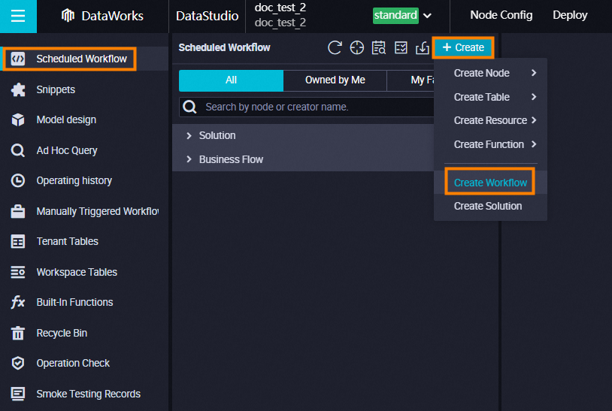
Task: Click the import toolbar icon
Action: tap(423, 47)
